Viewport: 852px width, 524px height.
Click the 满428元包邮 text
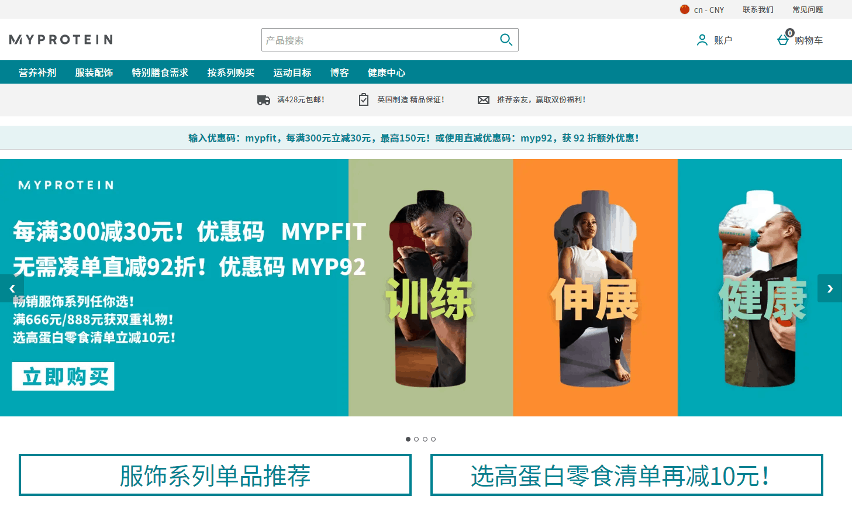pos(301,100)
